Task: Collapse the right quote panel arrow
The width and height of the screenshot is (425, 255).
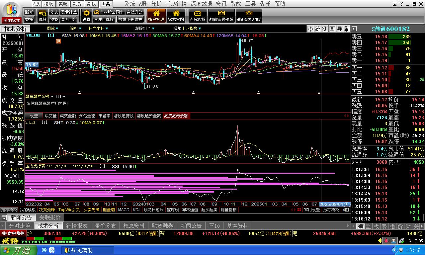Action: 354,29
